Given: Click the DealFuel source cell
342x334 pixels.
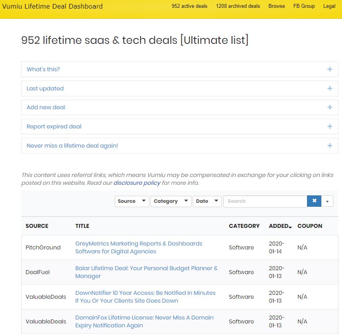Looking at the screenshot, I should point(38,272).
